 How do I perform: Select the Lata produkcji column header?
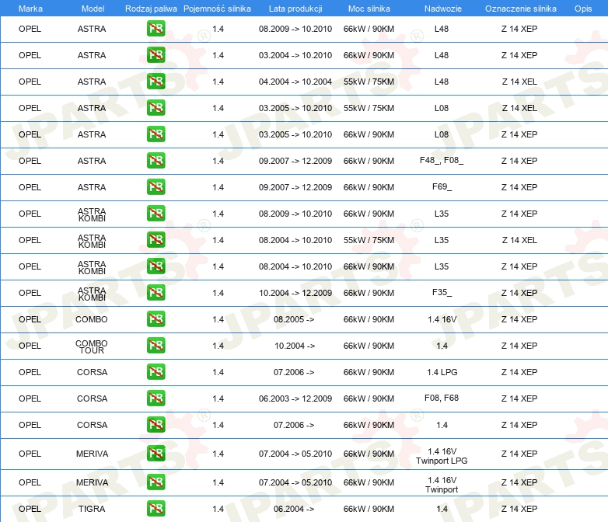tap(295, 9)
